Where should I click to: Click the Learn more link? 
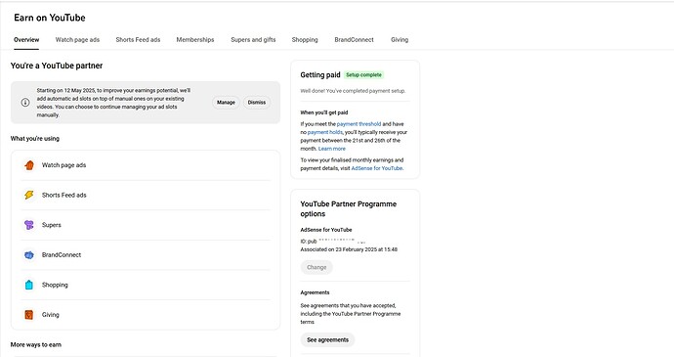pos(332,149)
